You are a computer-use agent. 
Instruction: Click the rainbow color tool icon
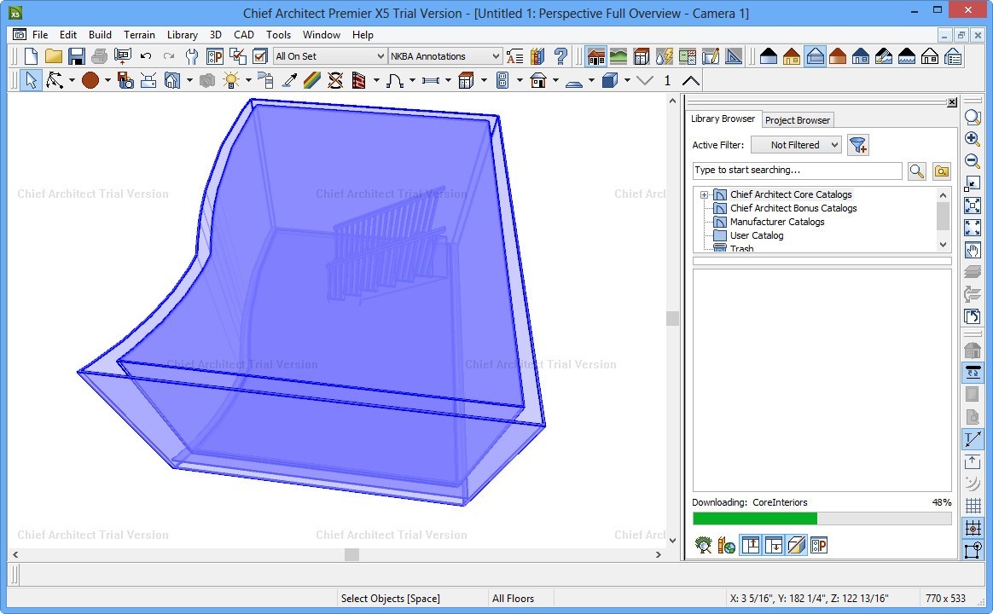click(312, 80)
